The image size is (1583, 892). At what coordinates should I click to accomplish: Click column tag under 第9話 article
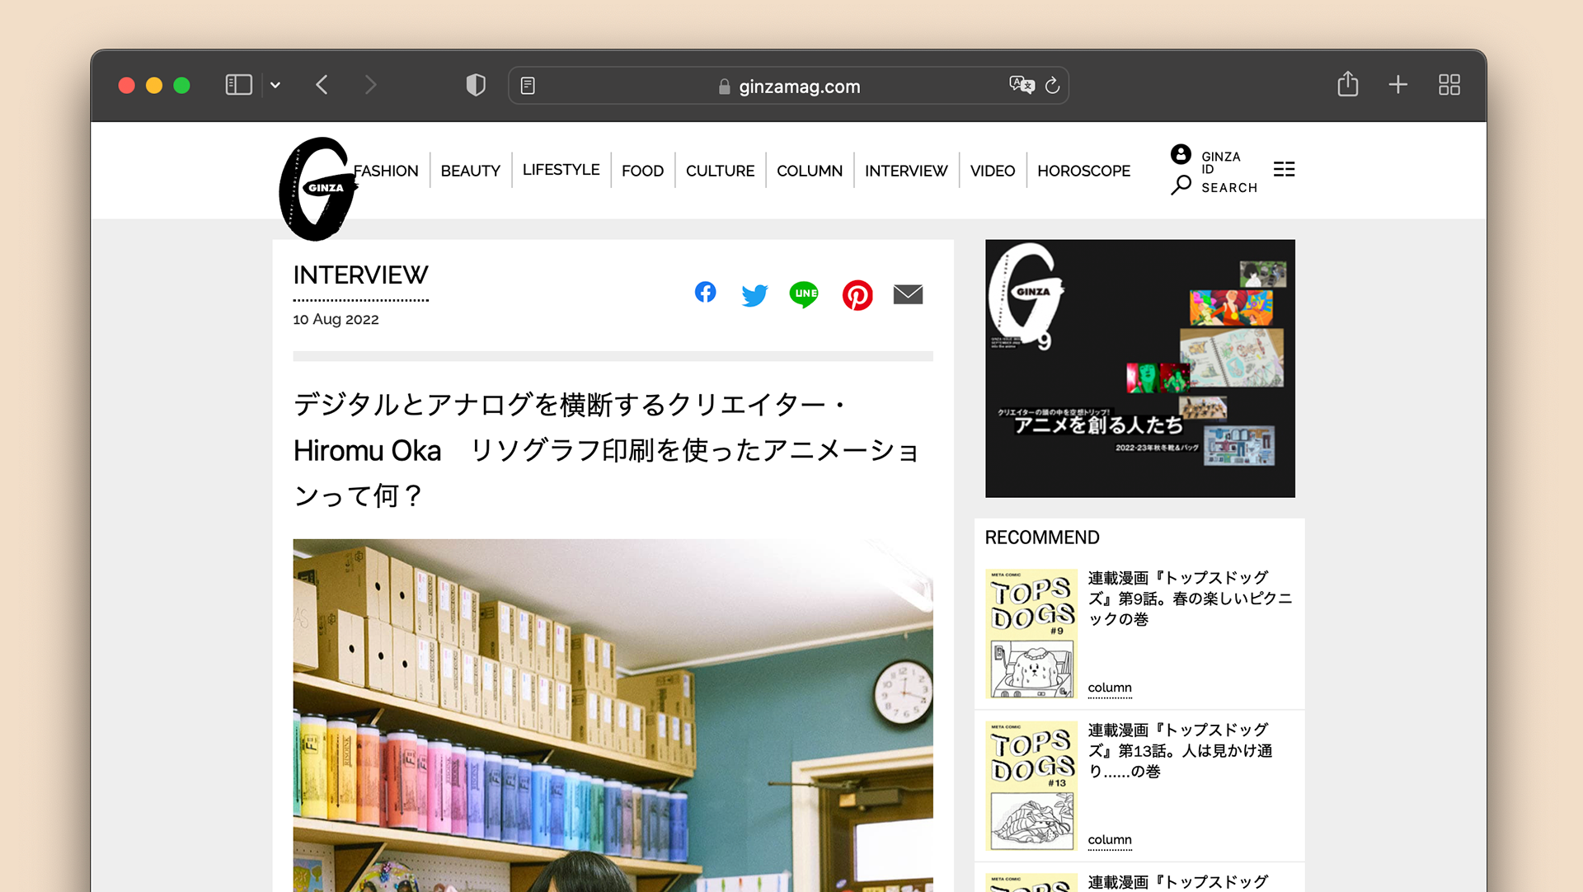[x=1110, y=688]
